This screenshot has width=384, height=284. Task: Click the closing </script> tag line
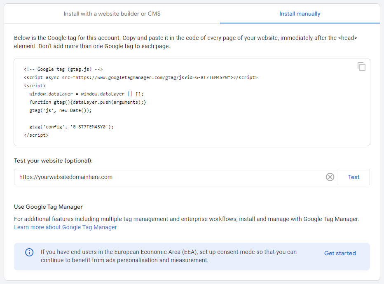click(36, 135)
